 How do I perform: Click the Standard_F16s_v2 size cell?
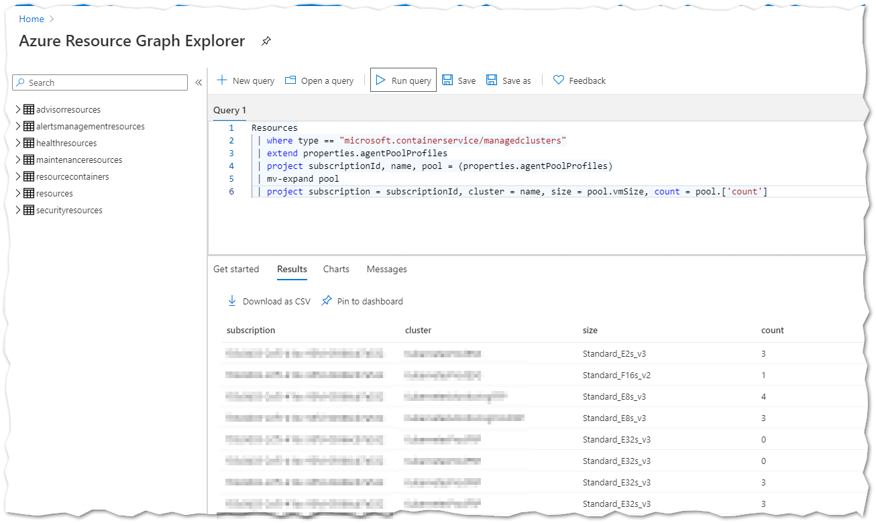pos(616,375)
